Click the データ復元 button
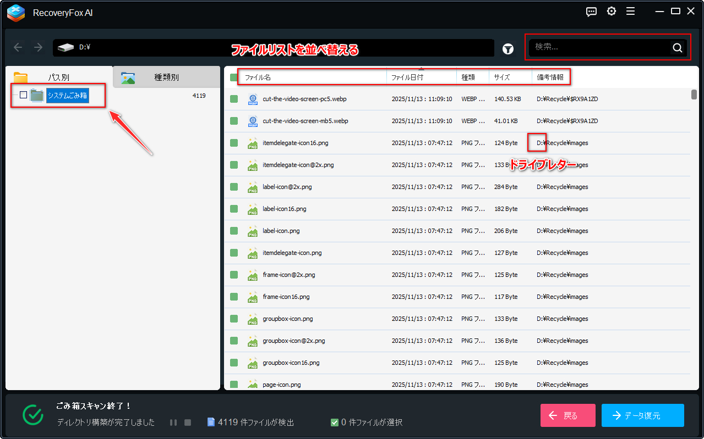Screen dimensions: 704x439 click(x=642, y=415)
